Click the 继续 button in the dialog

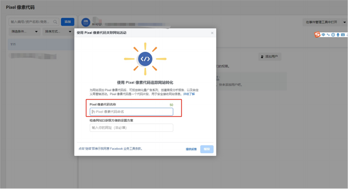pyautogui.click(x=207, y=149)
